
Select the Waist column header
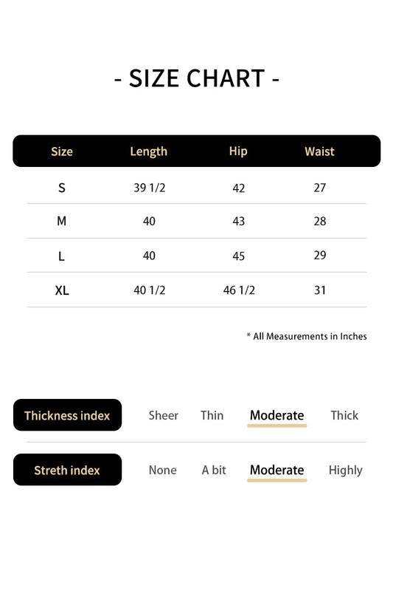tap(319, 151)
